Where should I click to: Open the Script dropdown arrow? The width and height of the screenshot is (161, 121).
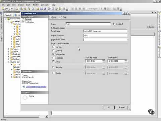[58, 17]
